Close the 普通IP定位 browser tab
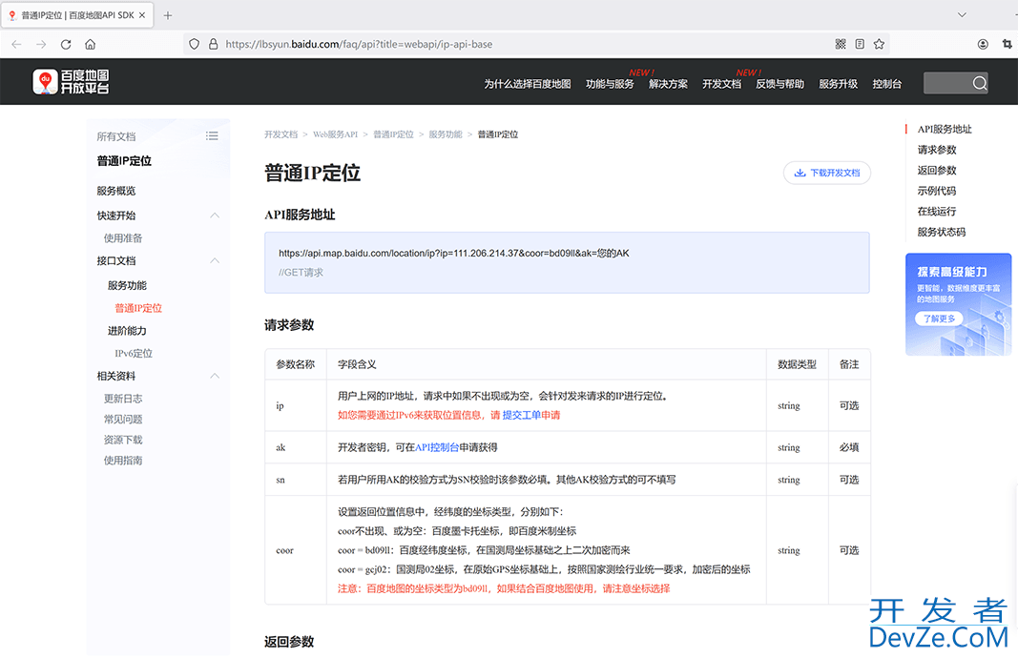Viewport: 1018px width, 658px height. pyautogui.click(x=142, y=15)
